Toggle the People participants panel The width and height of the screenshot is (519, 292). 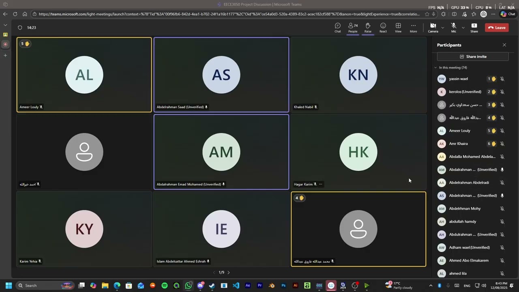(353, 28)
